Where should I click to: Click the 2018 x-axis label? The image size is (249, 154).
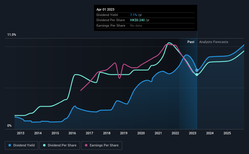pos(107,133)
